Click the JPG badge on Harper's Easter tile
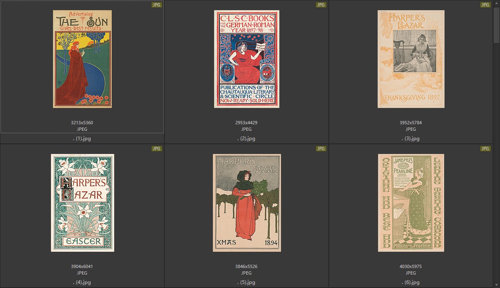This screenshot has width=500, height=288. coord(157,149)
